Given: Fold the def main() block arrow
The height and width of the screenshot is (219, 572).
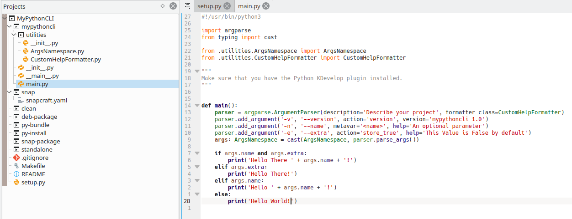Looking at the screenshot, I should (x=196, y=106).
